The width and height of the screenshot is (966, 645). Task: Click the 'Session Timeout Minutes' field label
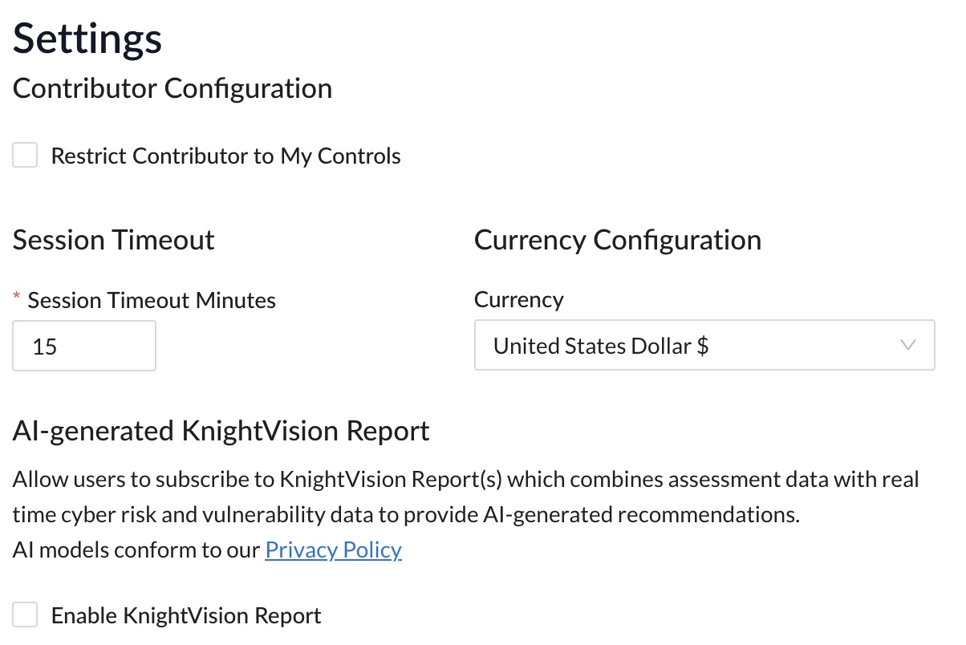tap(152, 300)
